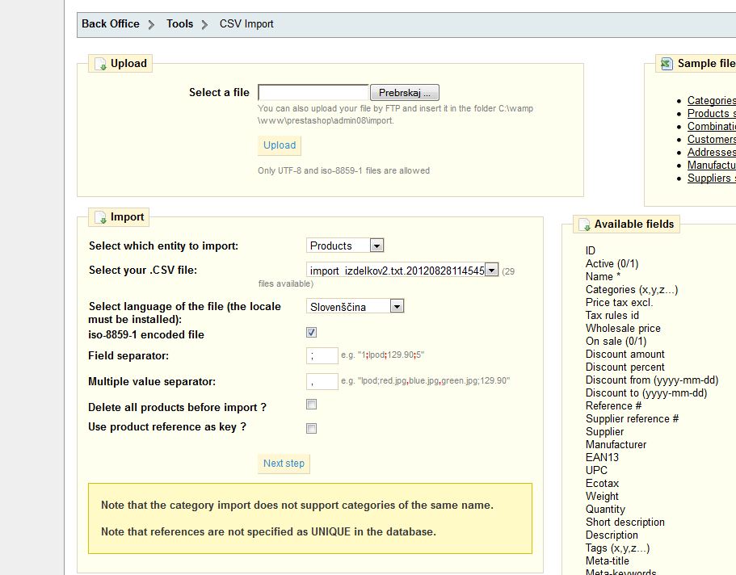
Task: Go to Tools breadcrumb
Action: click(x=180, y=24)
